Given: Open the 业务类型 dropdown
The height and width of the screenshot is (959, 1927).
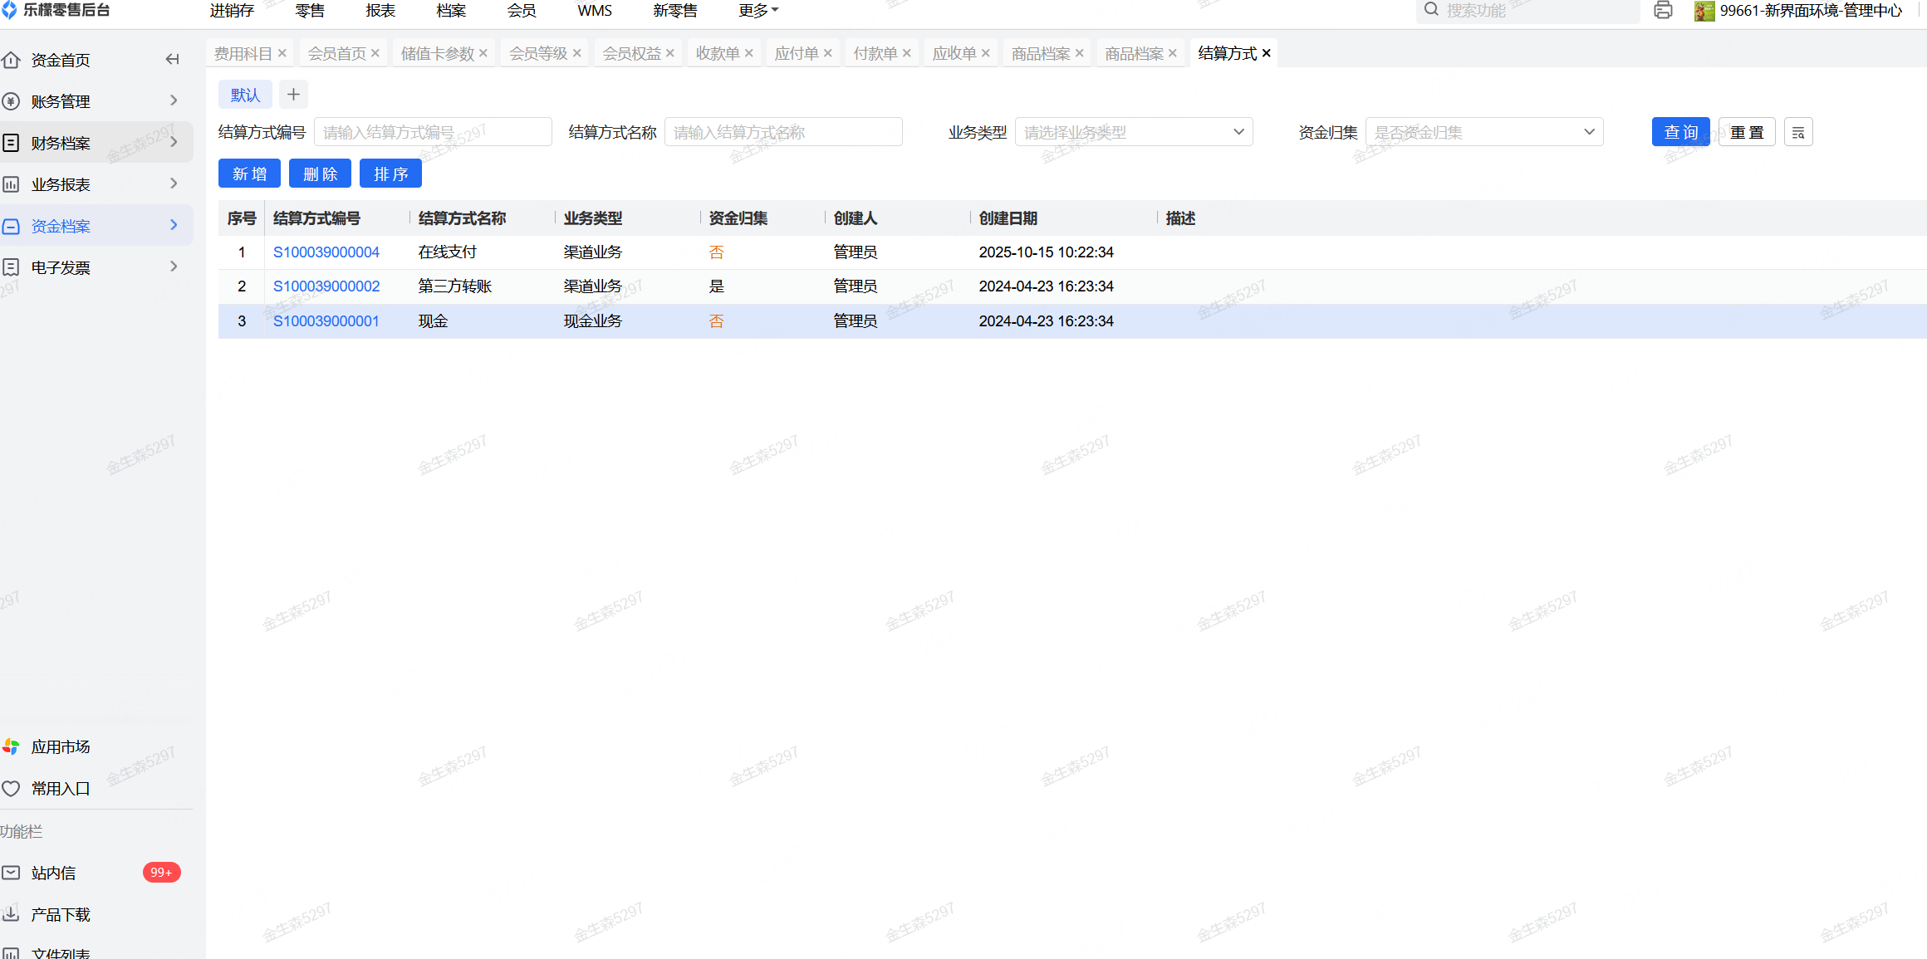Looking at the screenshot, I should pyautogui.click(x=1134, y=132).
